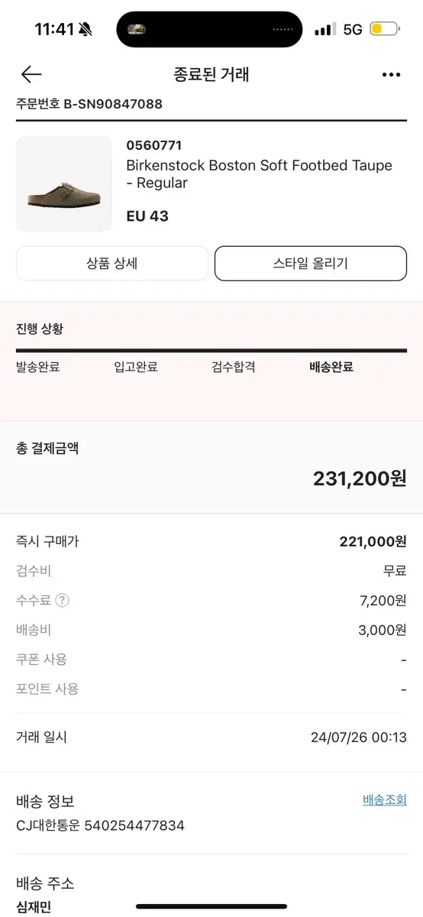This screenshot has width=423, height=917.
Task: Tap the muted bell icon in status bar
Action: (x=85, y=30)
